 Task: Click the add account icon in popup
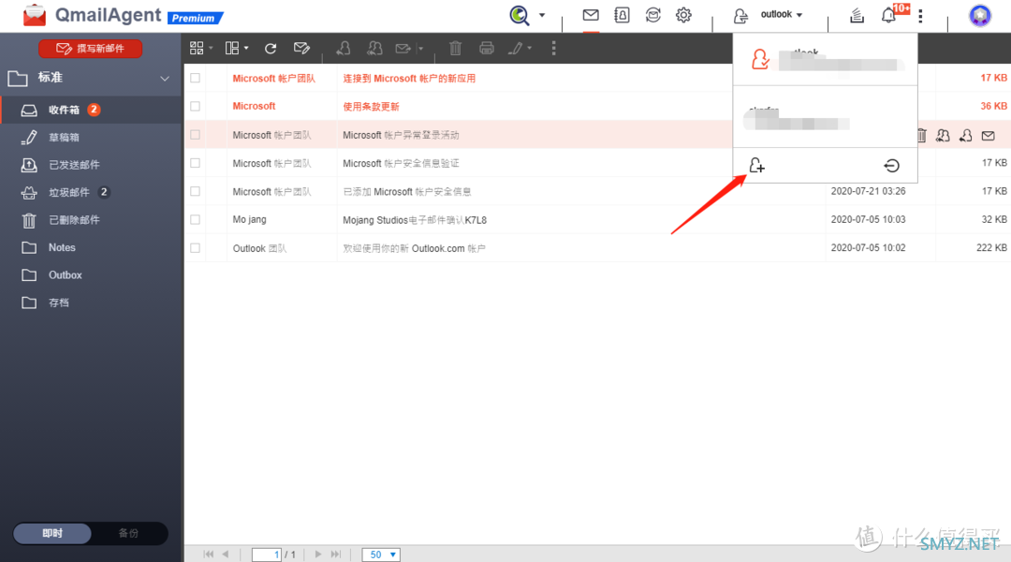click(757, 166)
